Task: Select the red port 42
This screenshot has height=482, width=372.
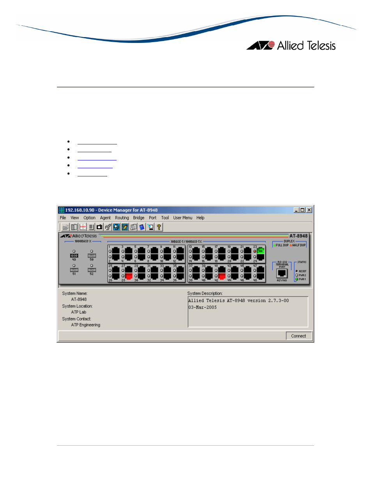Action: click(x=222, y=276)
